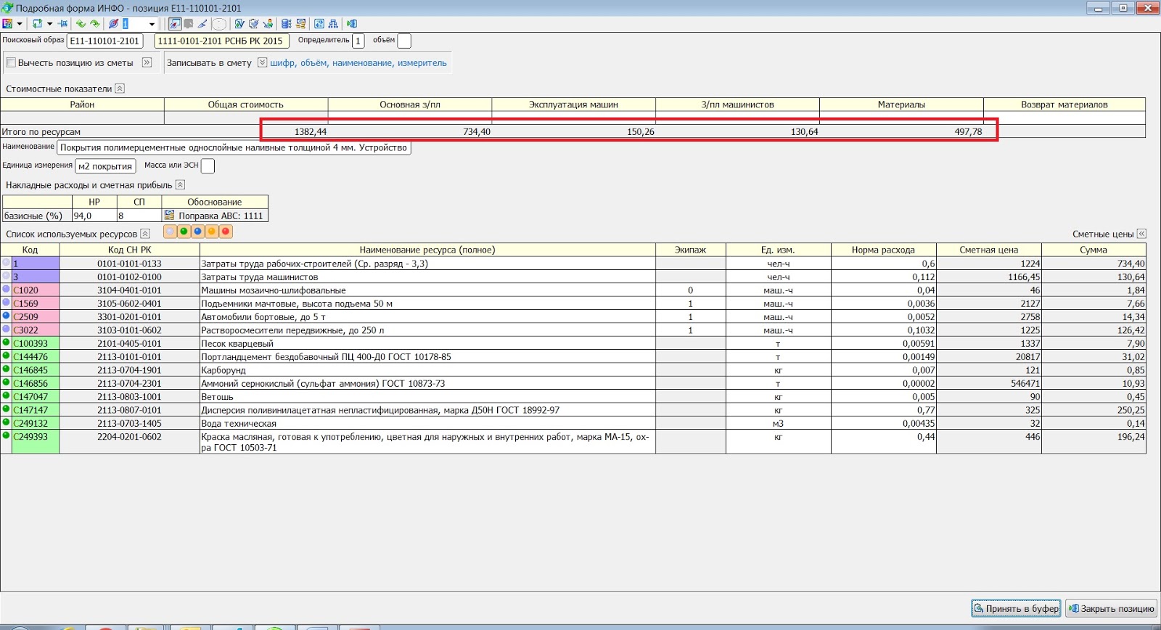Click the marker dot of row C1020
Image resolution: width=1161 pixels, height=630 pixels.
(x=6, y=289)
